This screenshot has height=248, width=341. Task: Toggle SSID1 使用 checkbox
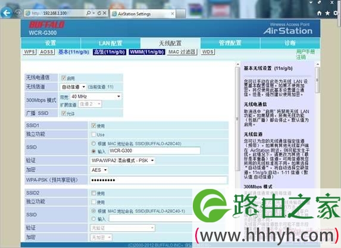[93, 126]
